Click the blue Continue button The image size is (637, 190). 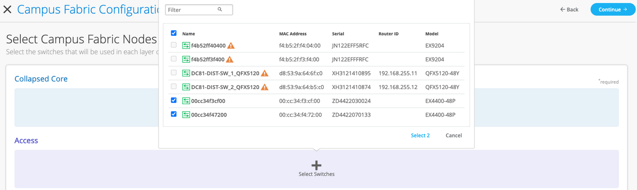(x=612, y=9)
